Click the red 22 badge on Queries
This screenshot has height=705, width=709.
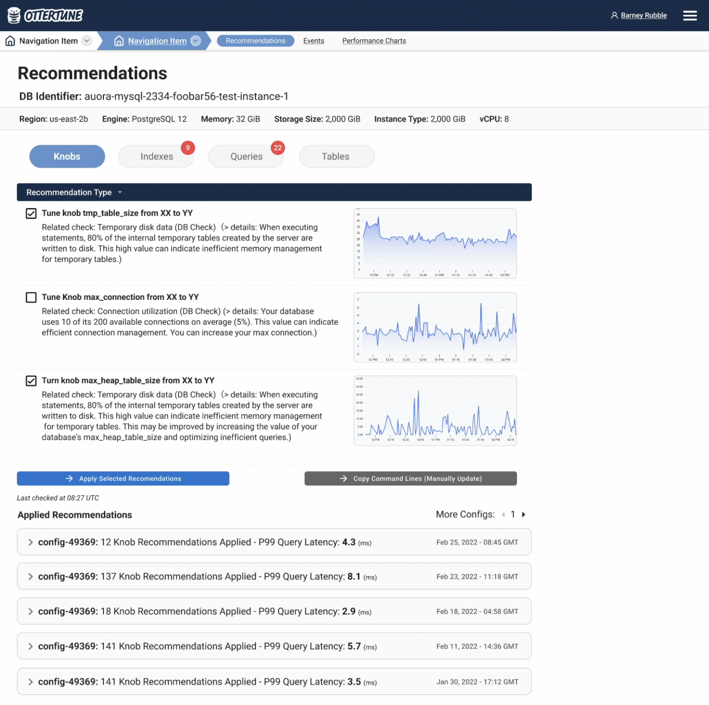pos(278,148)
